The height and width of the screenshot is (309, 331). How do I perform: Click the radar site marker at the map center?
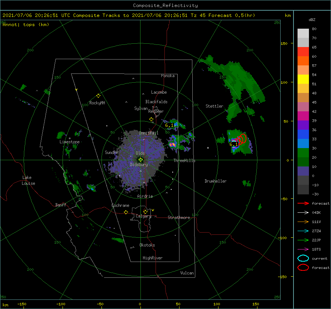[140, 160]
